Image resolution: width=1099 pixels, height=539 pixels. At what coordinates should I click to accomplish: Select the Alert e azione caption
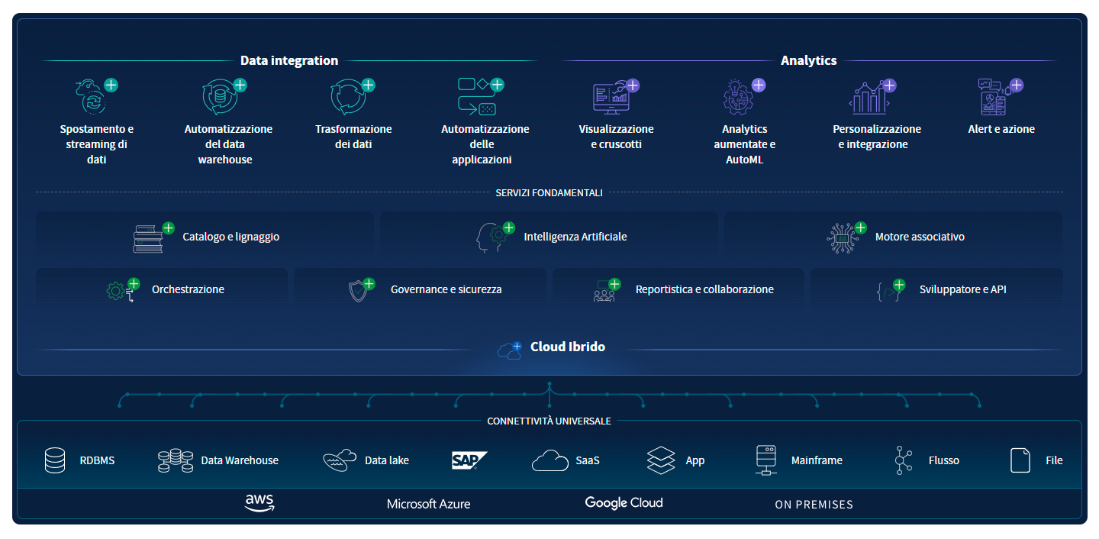[x=1001, y=129]
